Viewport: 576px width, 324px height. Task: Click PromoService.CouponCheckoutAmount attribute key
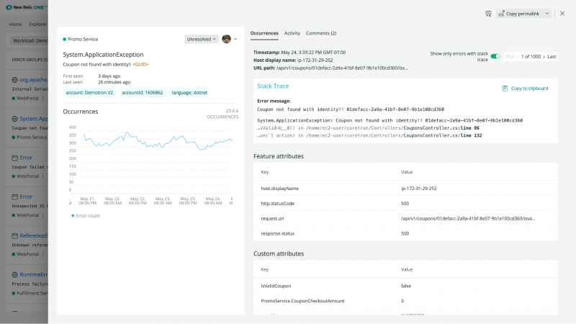(x=302, y=301)
